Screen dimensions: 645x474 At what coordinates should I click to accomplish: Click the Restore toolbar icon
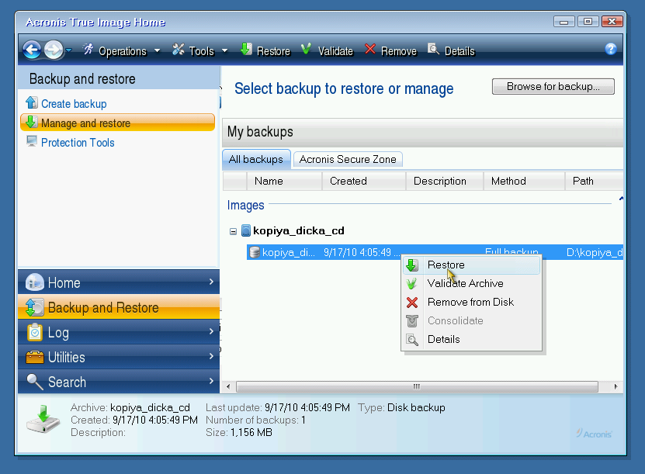(x=246, y=50)
